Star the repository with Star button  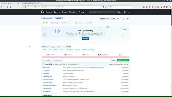[x=113, y=18]
